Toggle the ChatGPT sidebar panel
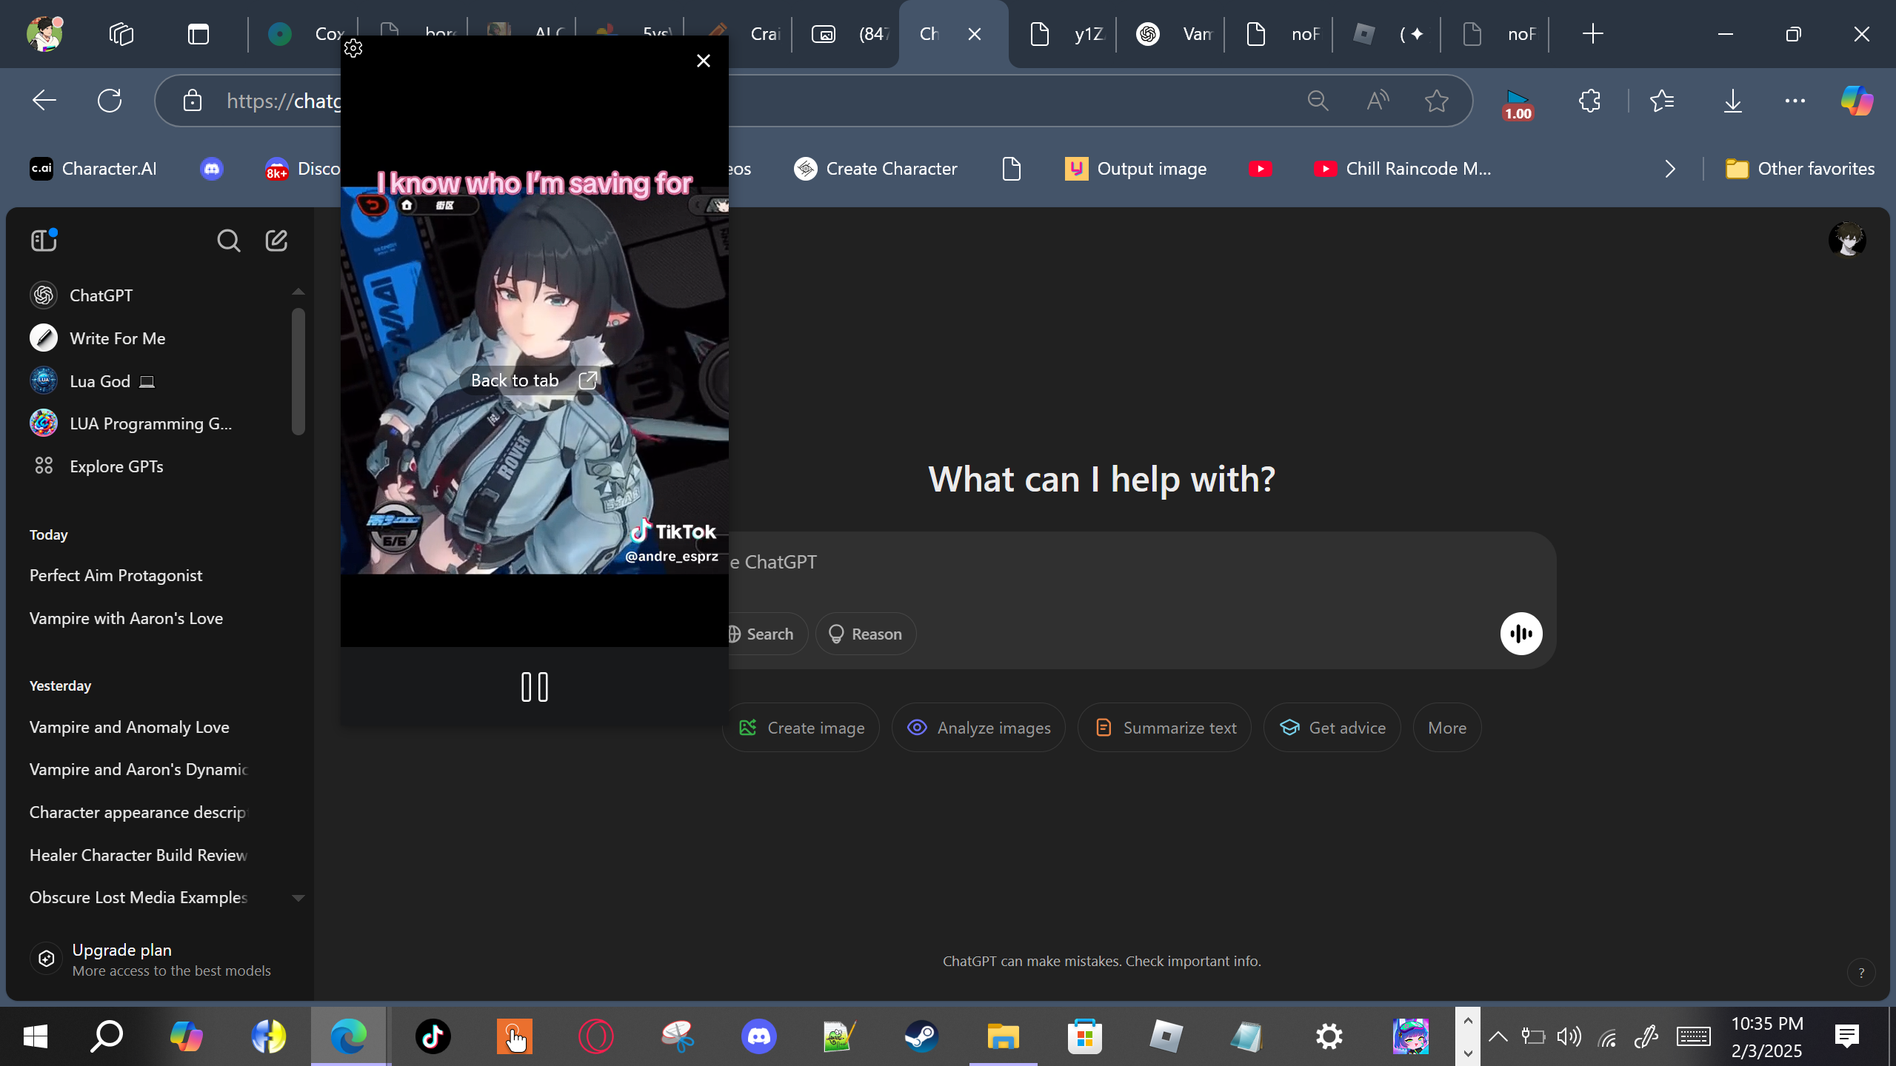The image size is (1896, 1066). 44,240
